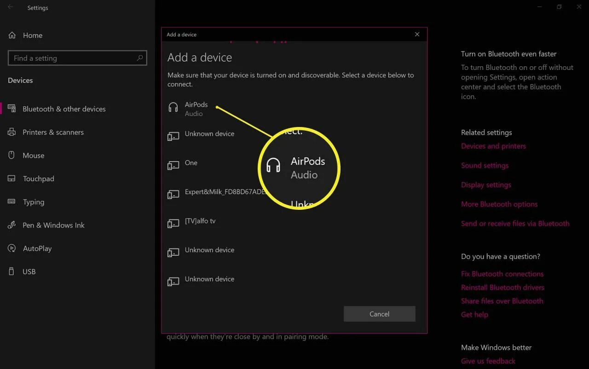The image size is (589, 369).
Task: Click the Touchpad sidebar icon
Action: 12,179
